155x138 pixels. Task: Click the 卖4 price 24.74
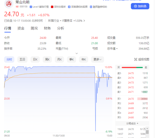[x=131, y=78]
